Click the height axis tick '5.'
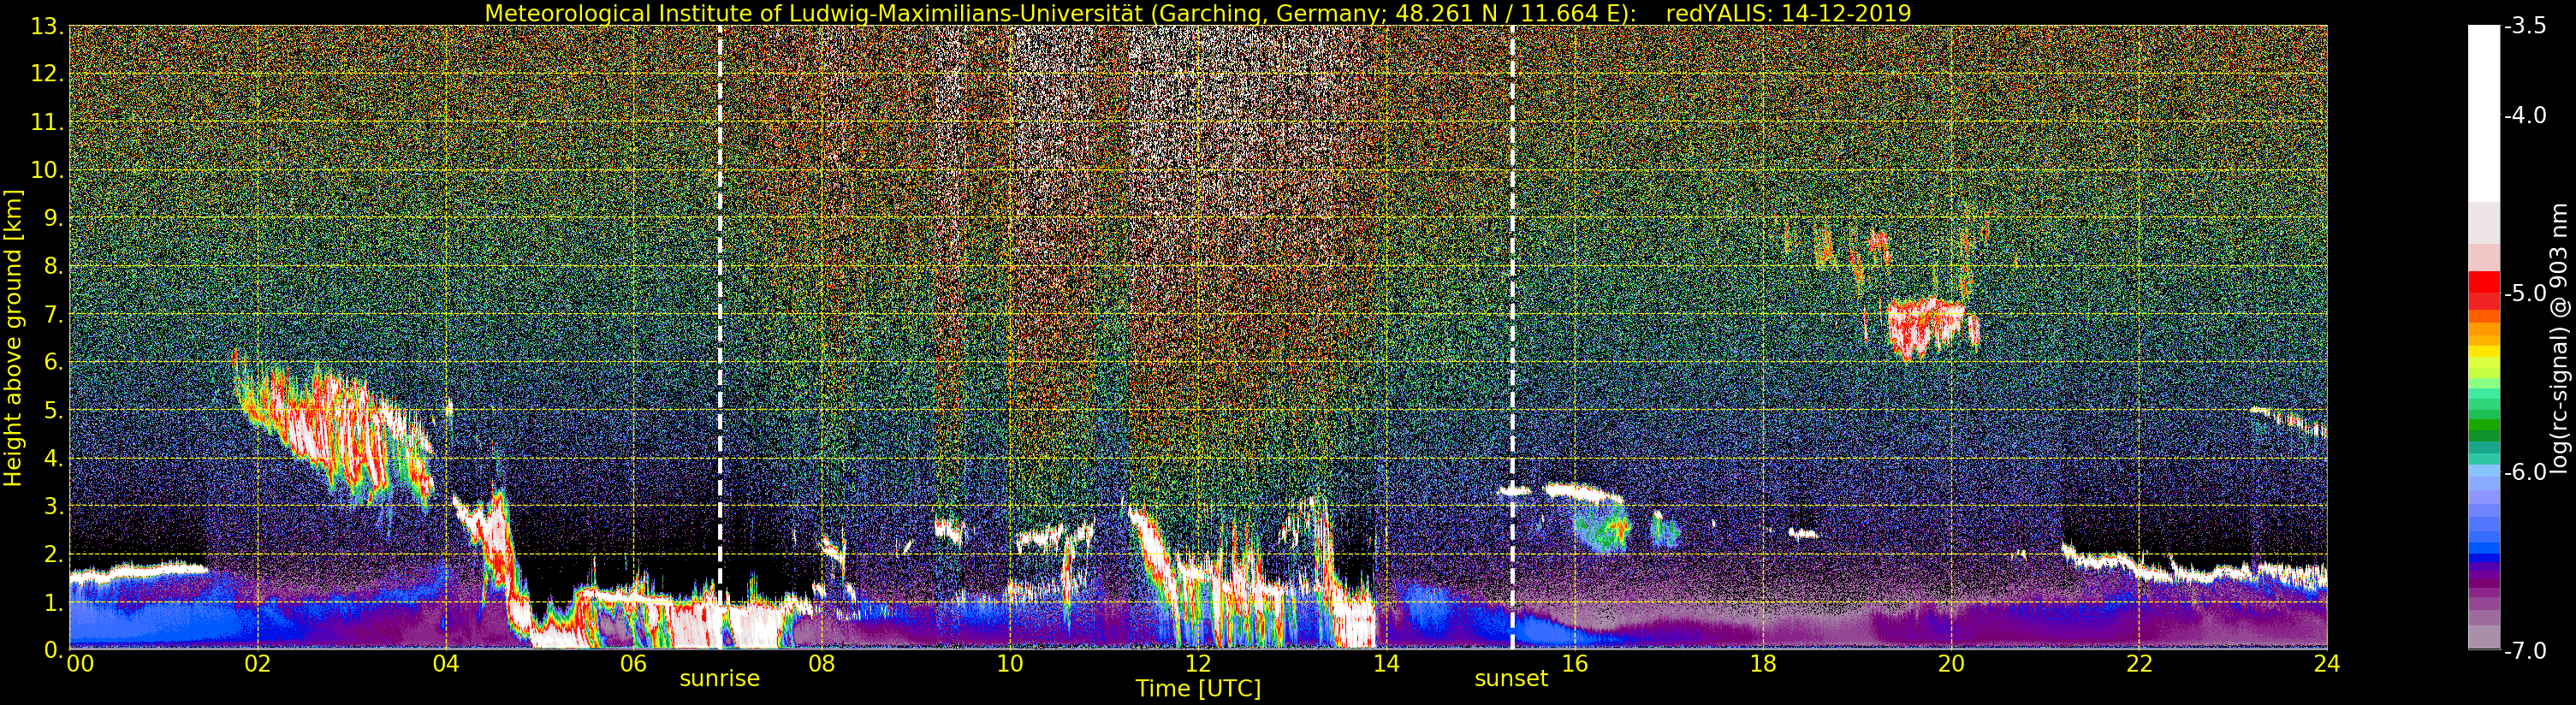 [x=53, y=411]
